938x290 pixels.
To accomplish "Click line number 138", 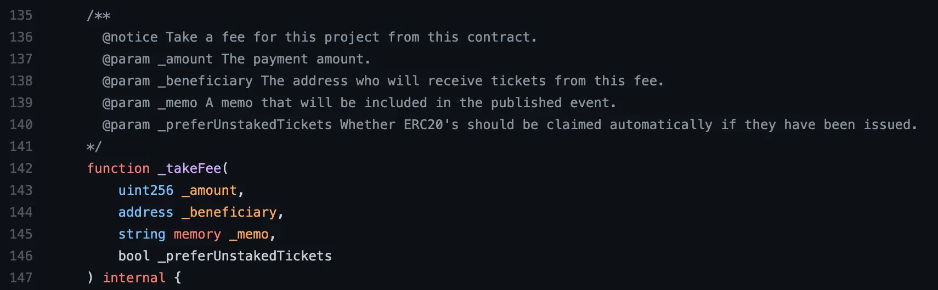I will coord(21,81).
